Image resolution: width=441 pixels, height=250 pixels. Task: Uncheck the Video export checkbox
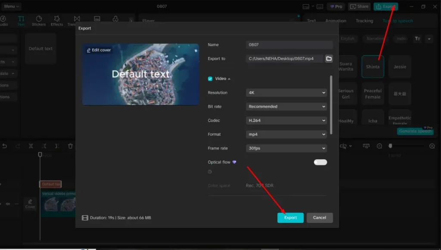tap(210, 79)
